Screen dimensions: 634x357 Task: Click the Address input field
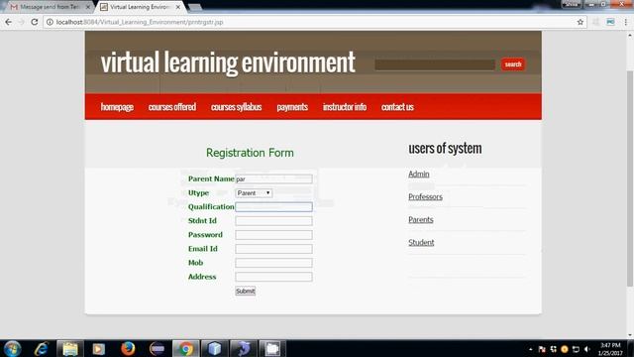(273, 277)
